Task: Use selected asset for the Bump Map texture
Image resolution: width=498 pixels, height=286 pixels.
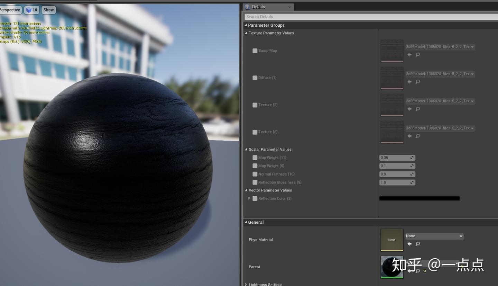Action: (409, 54)
